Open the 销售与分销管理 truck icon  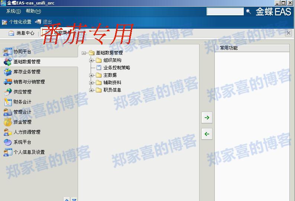8,82
